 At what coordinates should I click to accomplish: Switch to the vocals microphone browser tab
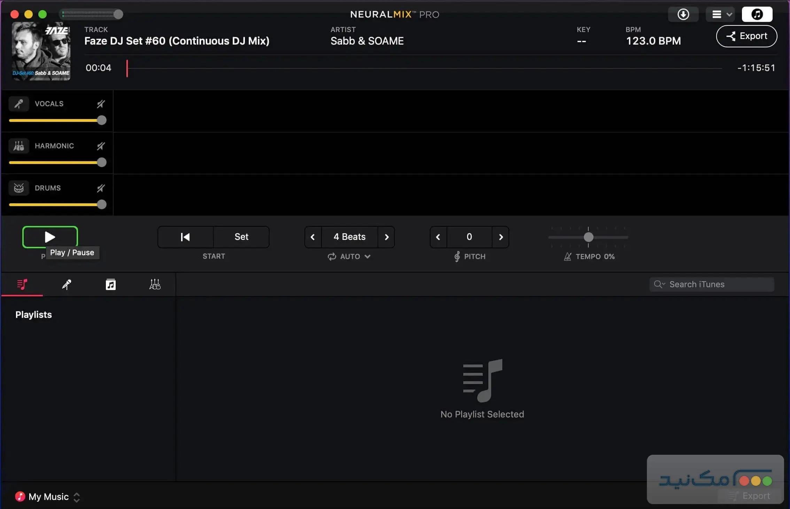click(66, 284)
